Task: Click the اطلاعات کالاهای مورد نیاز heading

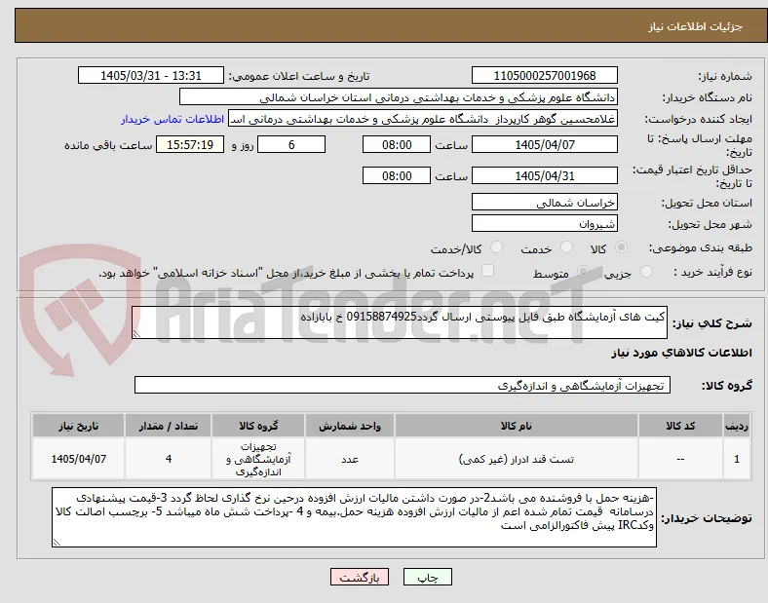Action: tap(681, 353)
